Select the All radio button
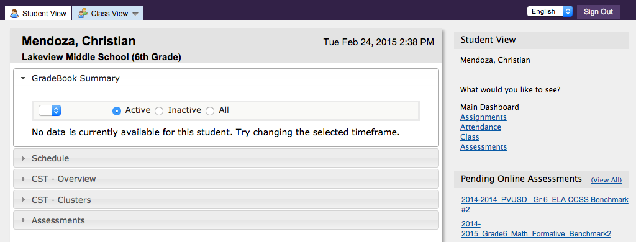The image size is (636, 242). click(x=210, y=110)
